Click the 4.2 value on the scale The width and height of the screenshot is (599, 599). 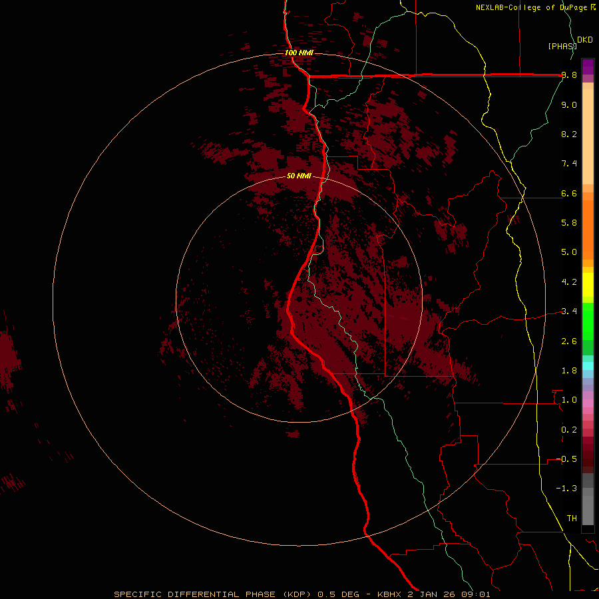pyautogui.click(x=569, y=282)
